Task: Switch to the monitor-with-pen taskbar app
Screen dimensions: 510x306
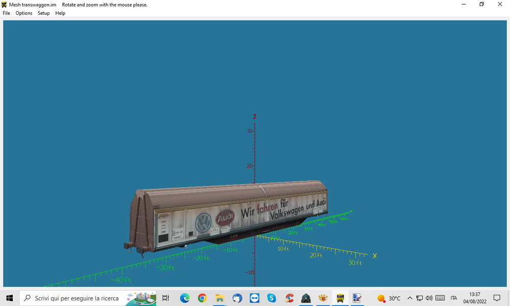Action: pyautogui.click(x=357, y=298)
